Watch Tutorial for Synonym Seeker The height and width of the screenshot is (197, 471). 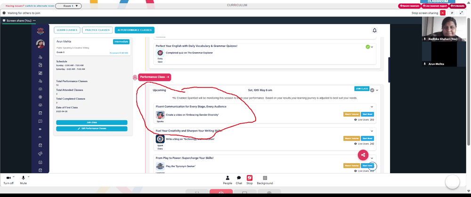point(351,165)
